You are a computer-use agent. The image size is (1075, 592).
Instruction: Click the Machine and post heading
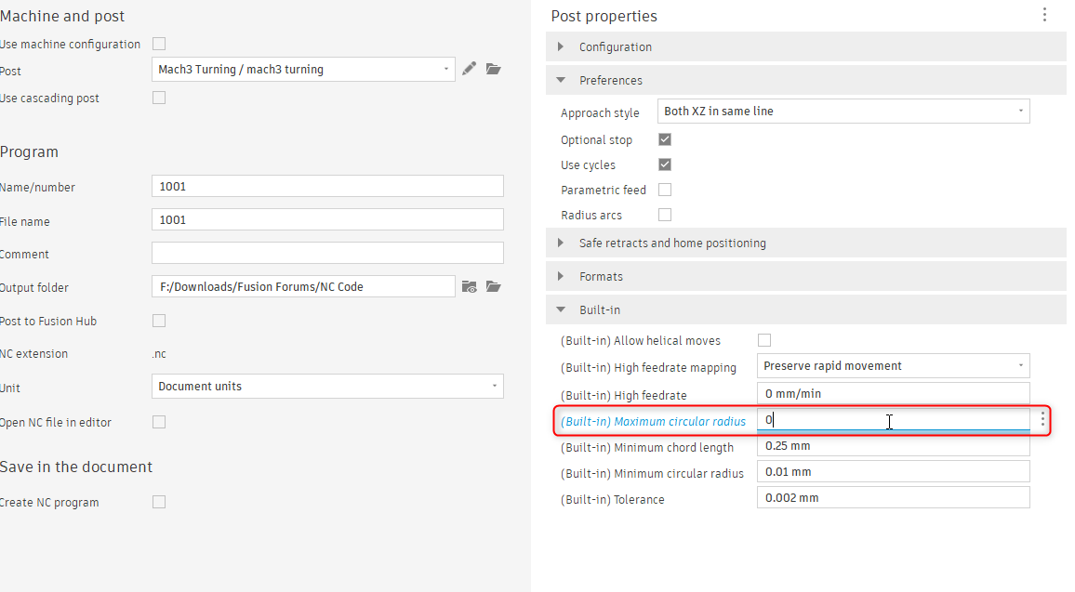(62, 16)
